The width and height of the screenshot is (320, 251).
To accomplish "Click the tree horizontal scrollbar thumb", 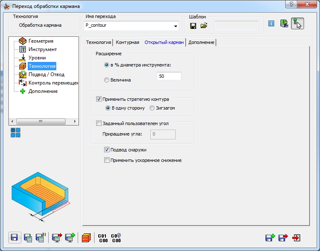I will [41, 122].
